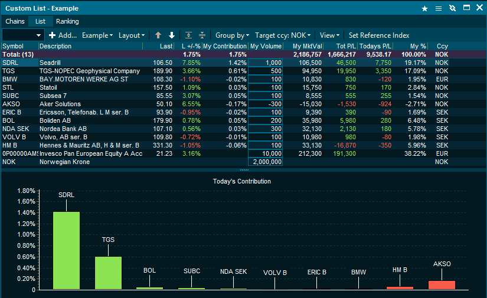Click the move up arrow icon
The height and width of the screenshot is (298, 487).
pyautogui.click(x=158, y=35)
